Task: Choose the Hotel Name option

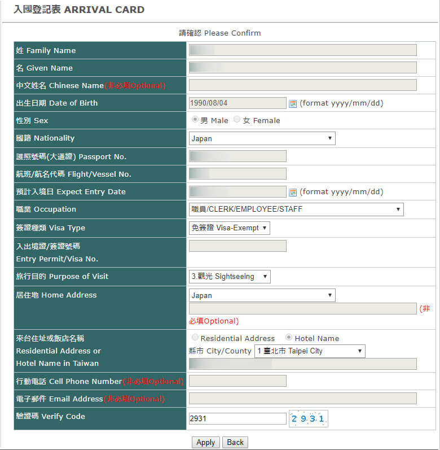Action: pos(289,337)
